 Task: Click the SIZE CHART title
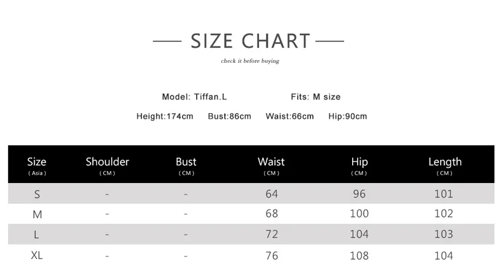point(250,42)
